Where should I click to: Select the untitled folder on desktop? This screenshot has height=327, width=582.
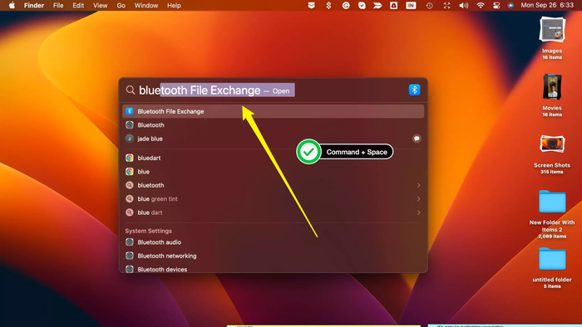(552, 267)
